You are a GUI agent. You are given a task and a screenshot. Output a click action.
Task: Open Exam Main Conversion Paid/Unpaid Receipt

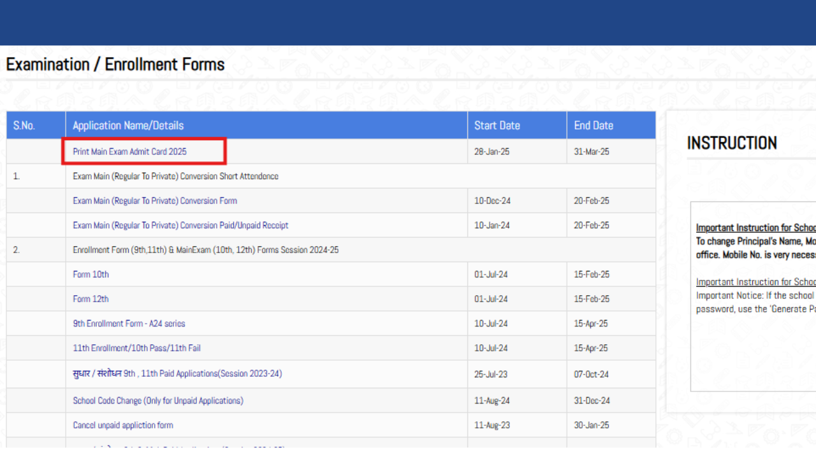[x=180, y=225]
